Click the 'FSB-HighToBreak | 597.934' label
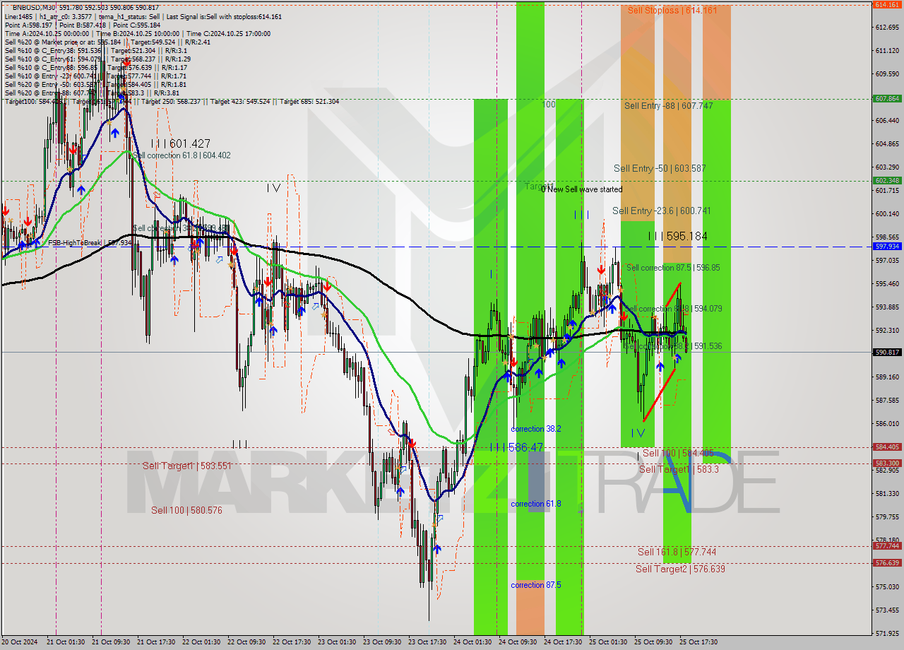The height and width of the screenshot is (650, 904). 90,243
